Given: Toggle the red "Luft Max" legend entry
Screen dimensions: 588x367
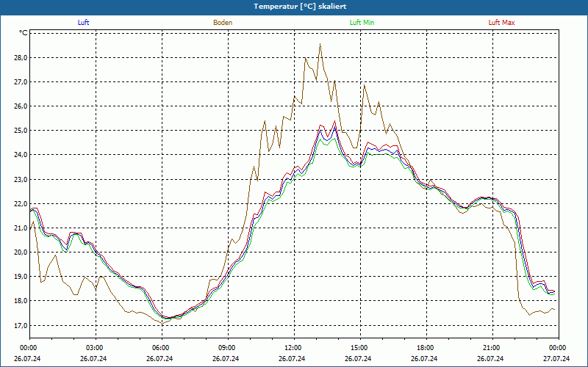Looking at the screenshot, I should point(501,23).
